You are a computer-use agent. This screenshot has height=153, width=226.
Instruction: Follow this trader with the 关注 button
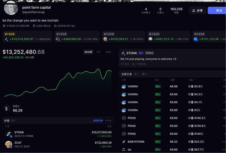click(217, 11)
